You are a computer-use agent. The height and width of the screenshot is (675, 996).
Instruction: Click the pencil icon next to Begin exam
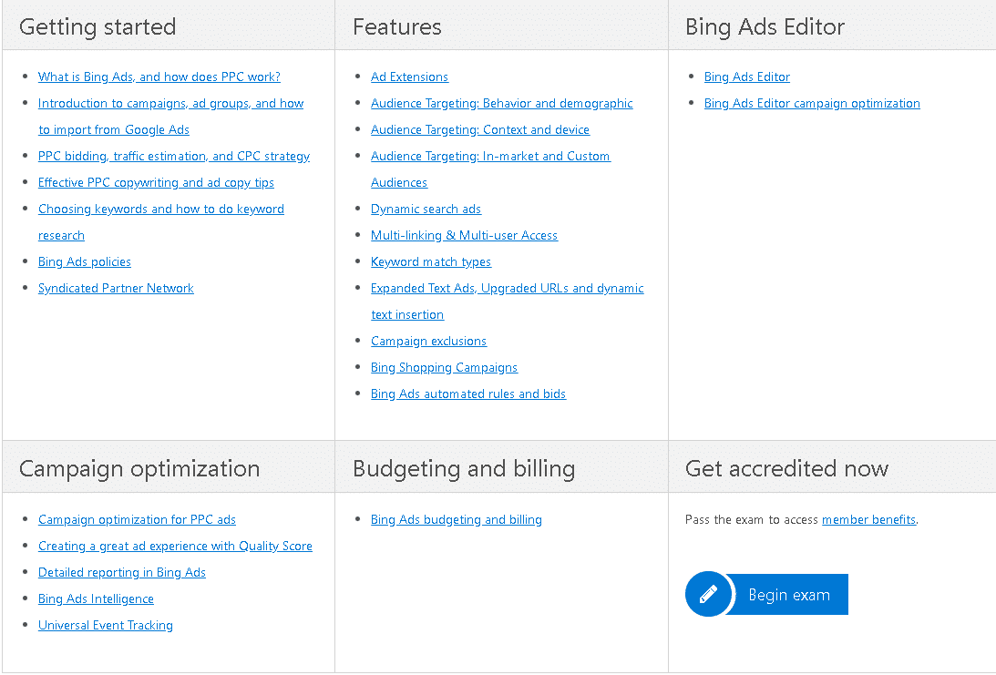click(708, 594)
